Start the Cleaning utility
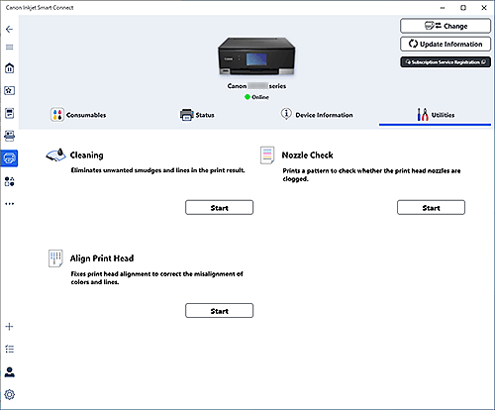 219,208
